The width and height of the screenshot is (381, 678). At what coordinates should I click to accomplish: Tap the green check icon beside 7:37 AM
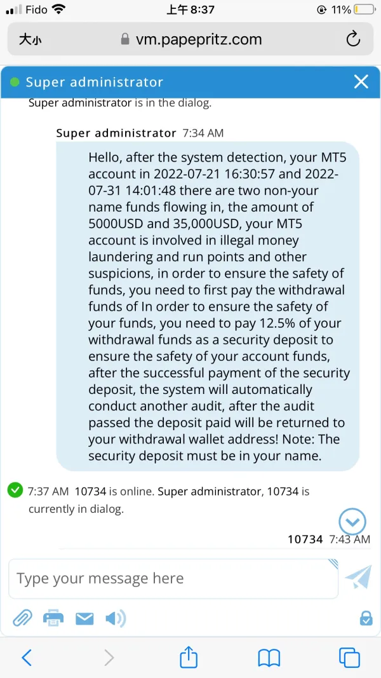tap(15, 491)
